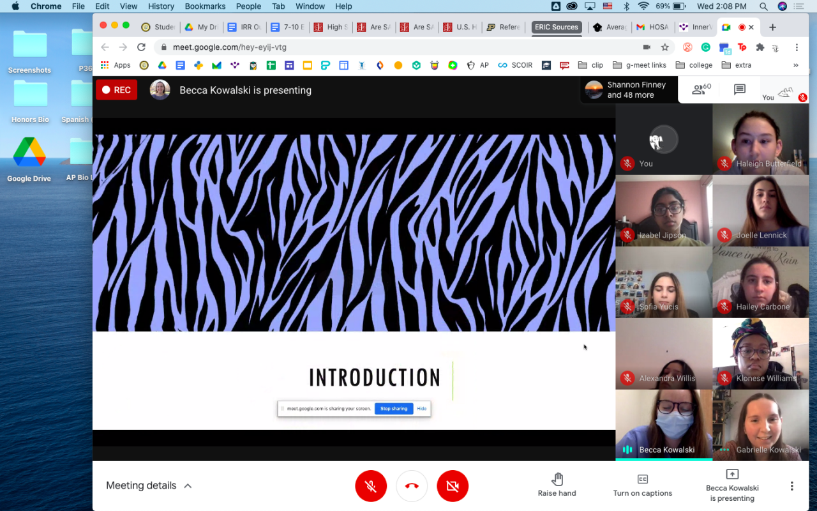This screenshot has height=511, width=817.
Task: Open more options three-dot menu
Action: pos(791,486)
